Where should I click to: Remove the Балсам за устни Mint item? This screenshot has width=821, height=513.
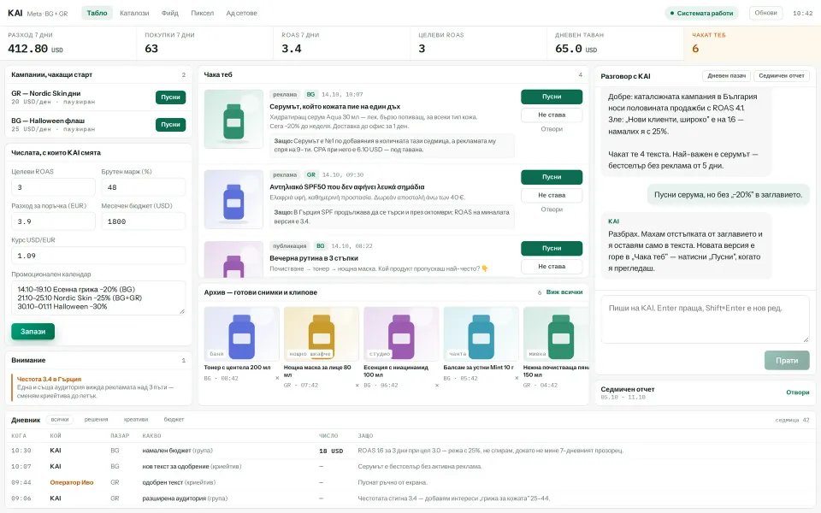pos(517,378)
